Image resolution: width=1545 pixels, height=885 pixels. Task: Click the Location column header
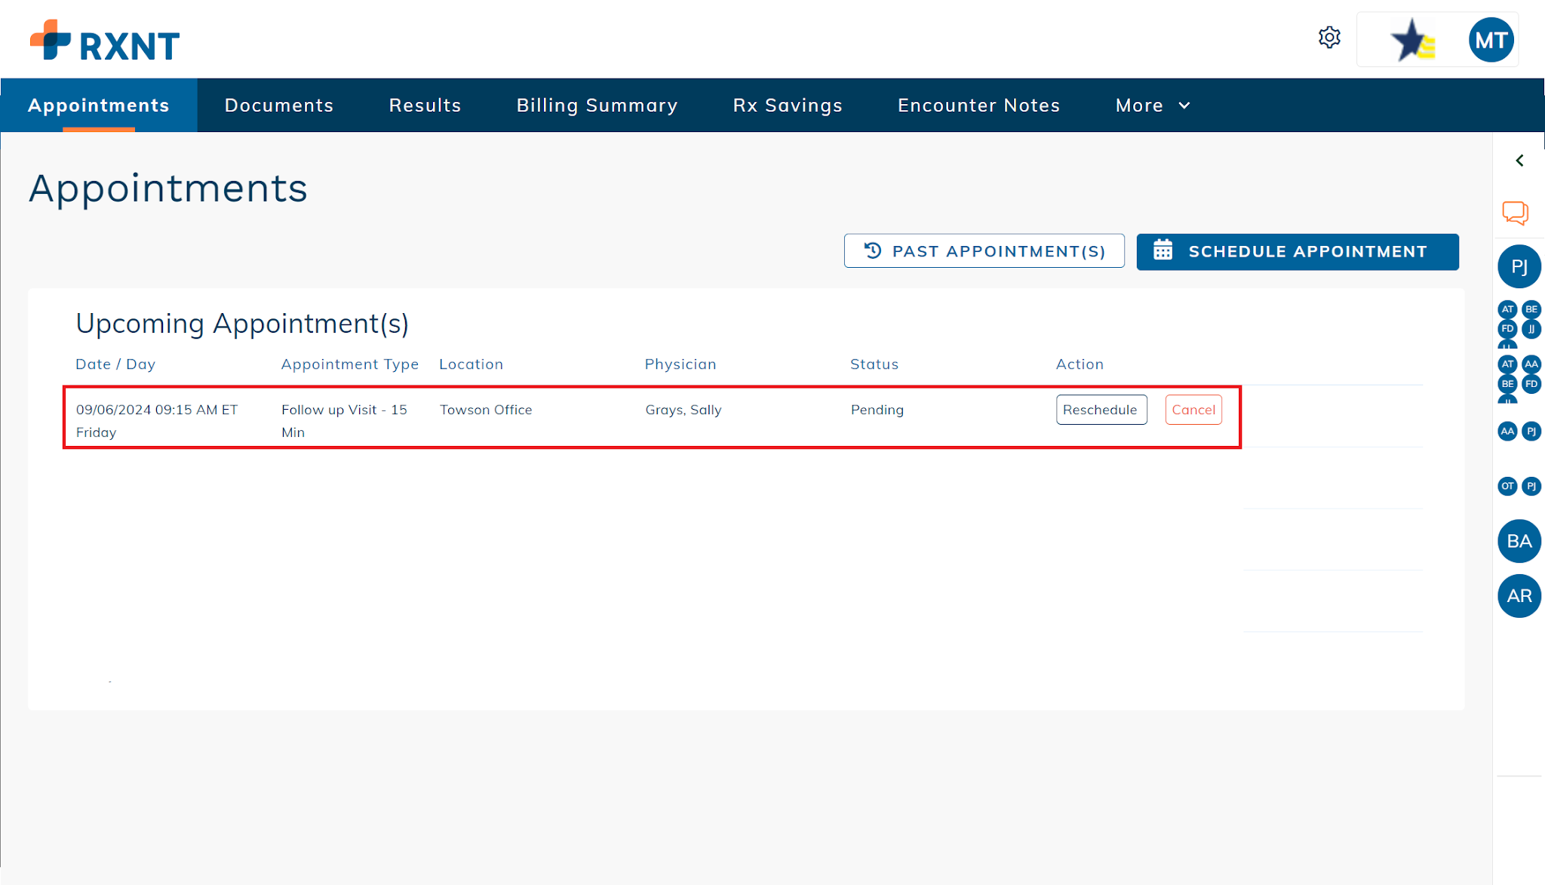471,364
